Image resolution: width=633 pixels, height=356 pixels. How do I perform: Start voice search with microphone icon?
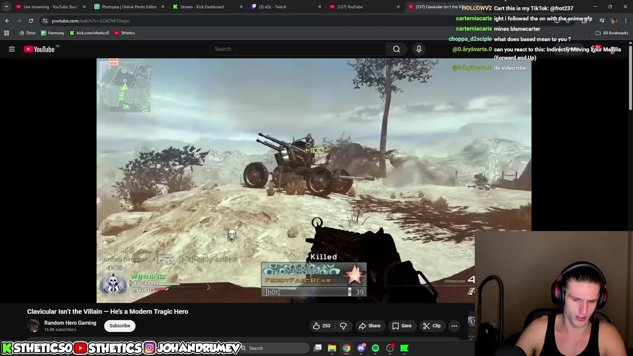coord(419,49)
